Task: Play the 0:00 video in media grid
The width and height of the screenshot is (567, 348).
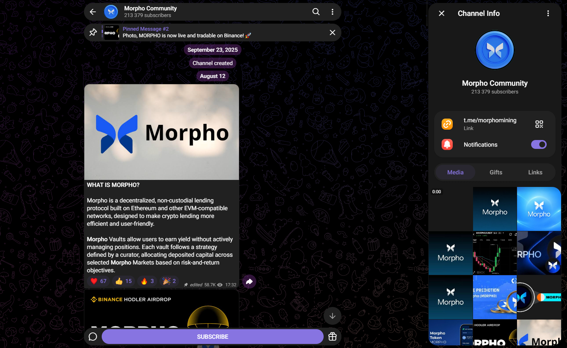Action: pos(450,209)
